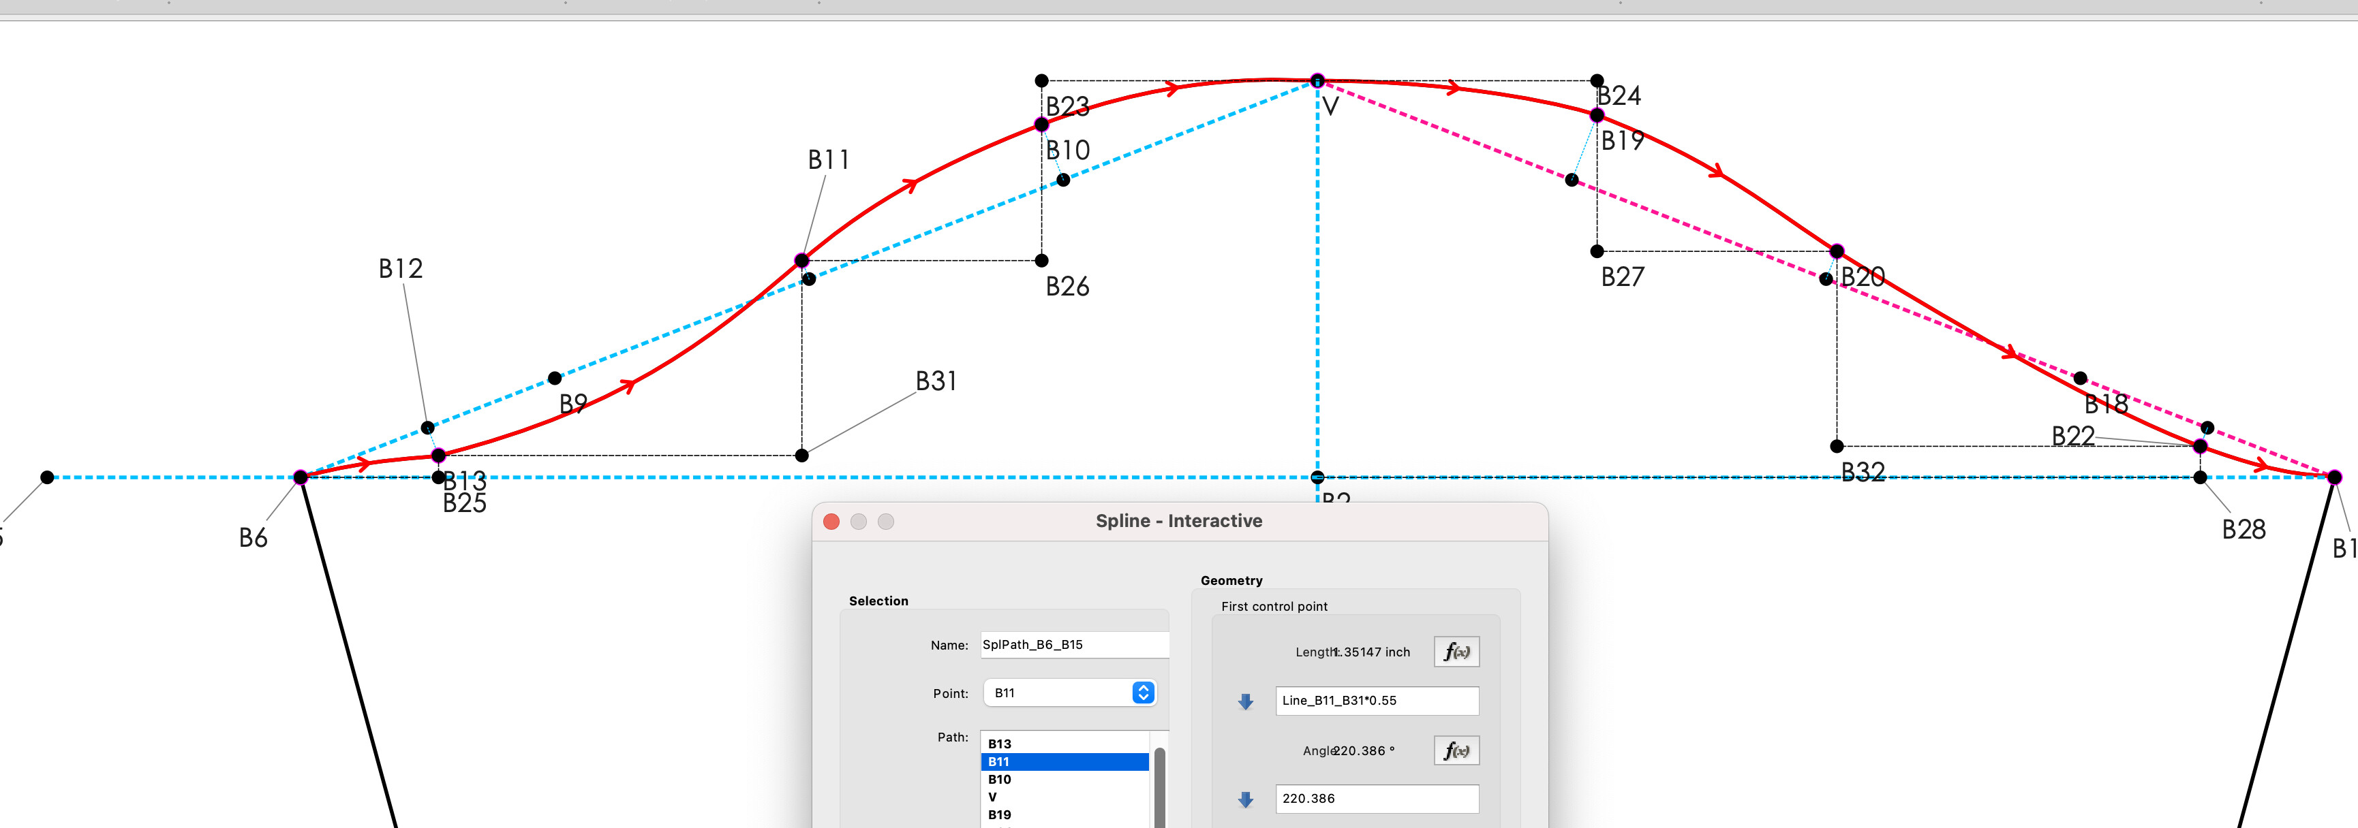Click point B31 on the drawing
Viewport: 2358px width, 828px height.
(x=802, y=455)
